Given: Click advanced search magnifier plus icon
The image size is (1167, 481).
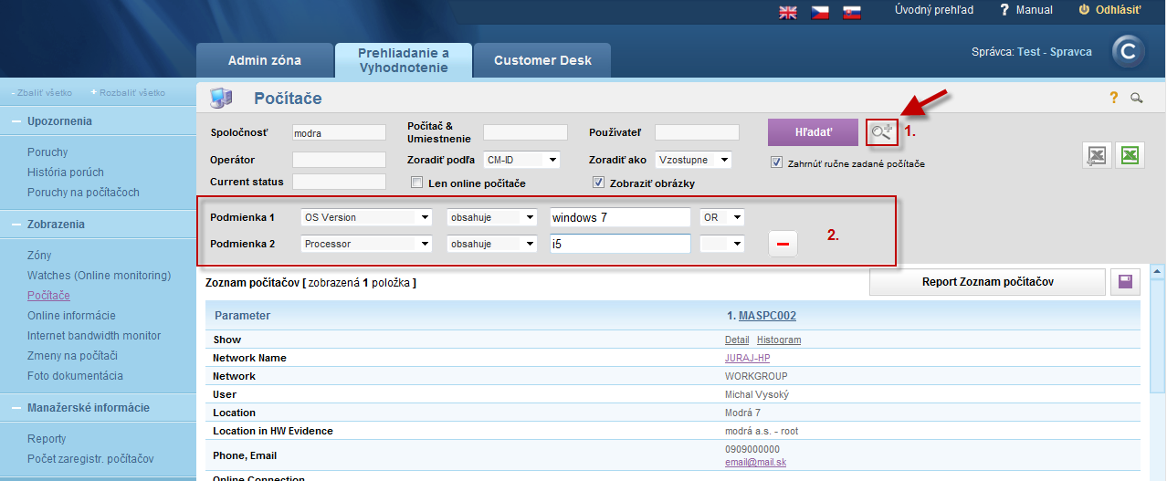Looking at the screenshot, I should click(x=882, y=132).
